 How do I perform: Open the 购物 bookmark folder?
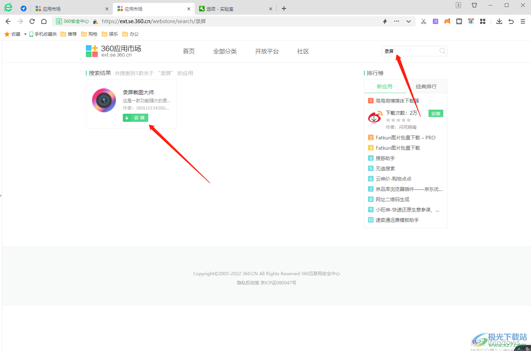90,34
